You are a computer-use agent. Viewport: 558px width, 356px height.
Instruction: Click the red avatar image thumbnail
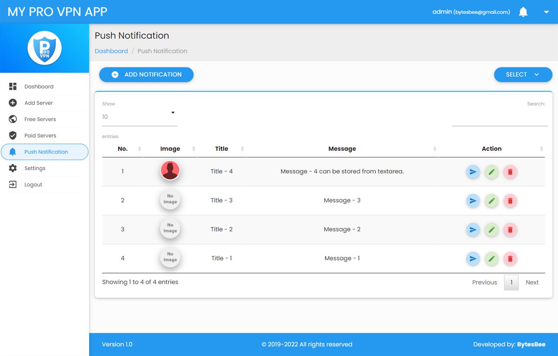point(170,170)
